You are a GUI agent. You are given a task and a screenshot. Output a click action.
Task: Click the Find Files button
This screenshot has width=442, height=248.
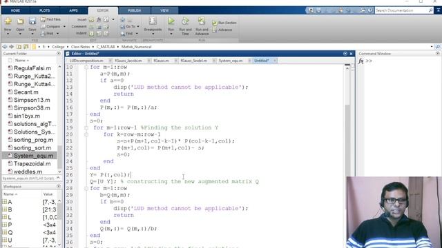[x=50, y=19]
